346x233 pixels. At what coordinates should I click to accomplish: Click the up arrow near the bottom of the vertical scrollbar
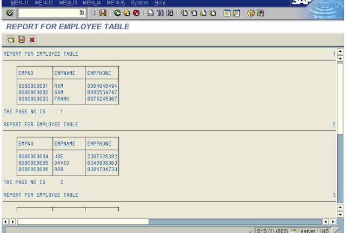pos(340,207)
